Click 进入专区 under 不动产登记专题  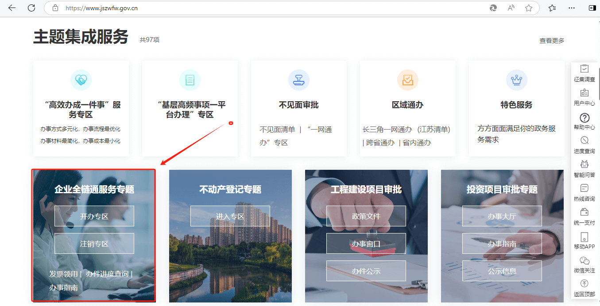point(230,216)
